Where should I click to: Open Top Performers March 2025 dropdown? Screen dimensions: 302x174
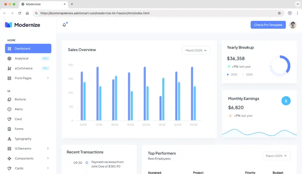tap(276, 156)
